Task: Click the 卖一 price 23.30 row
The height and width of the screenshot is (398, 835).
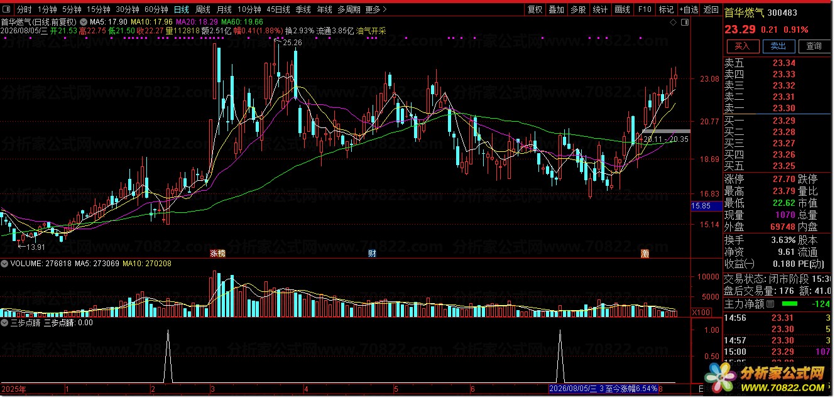Action: point(778,108)
